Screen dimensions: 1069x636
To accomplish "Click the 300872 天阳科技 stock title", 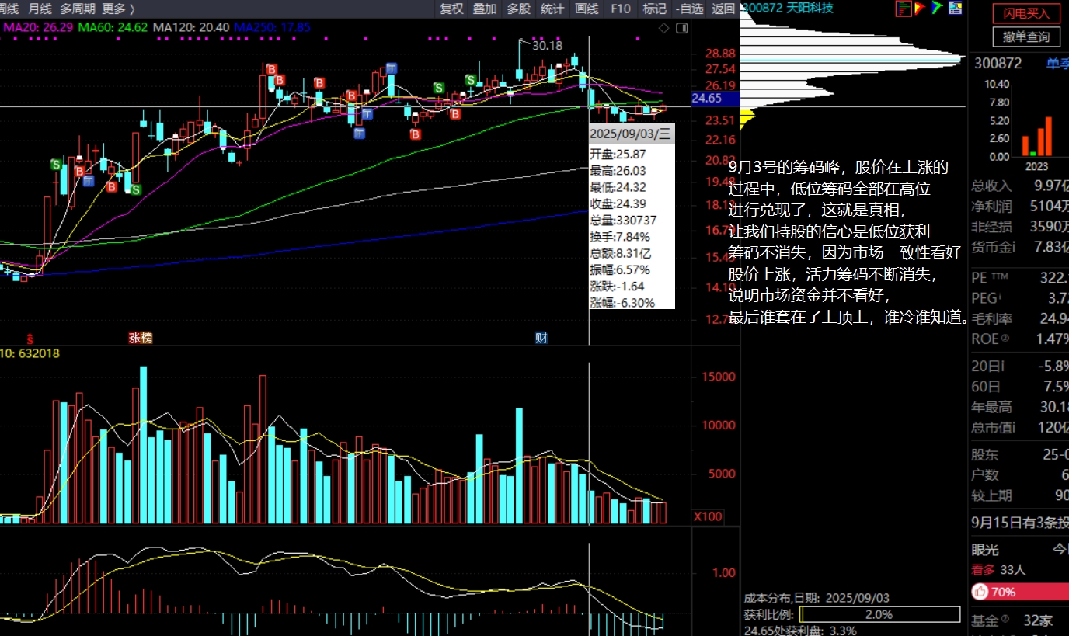I will (x=788, y=8).
